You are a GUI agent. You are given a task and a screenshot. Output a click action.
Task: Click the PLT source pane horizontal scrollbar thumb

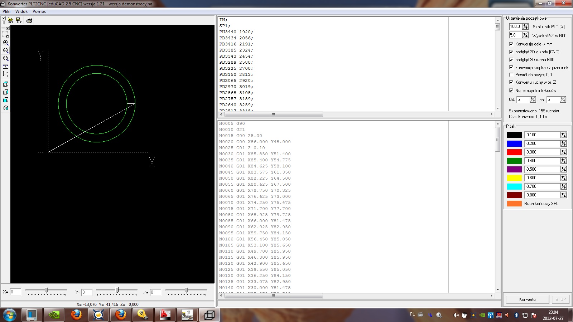pos(274,114)
